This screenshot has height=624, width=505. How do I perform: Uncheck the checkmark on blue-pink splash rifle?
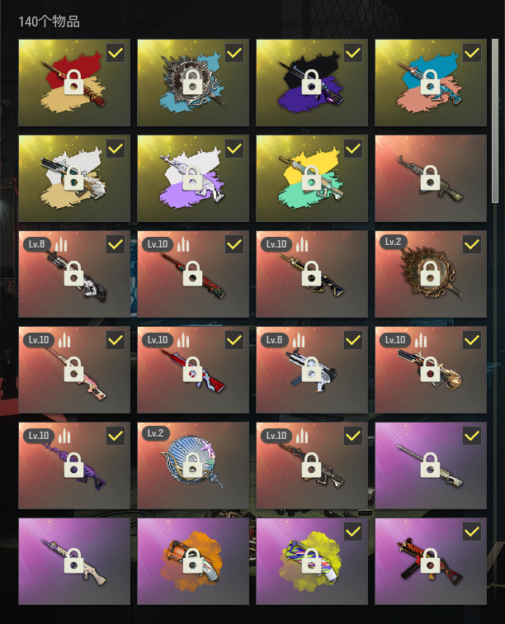[x=472, y=53]
